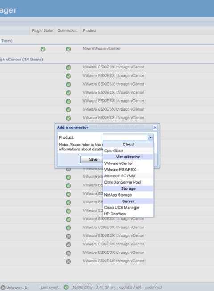Click the Add a connector dialog title
The width and height of the screenshot is (214, 291).
73,128
